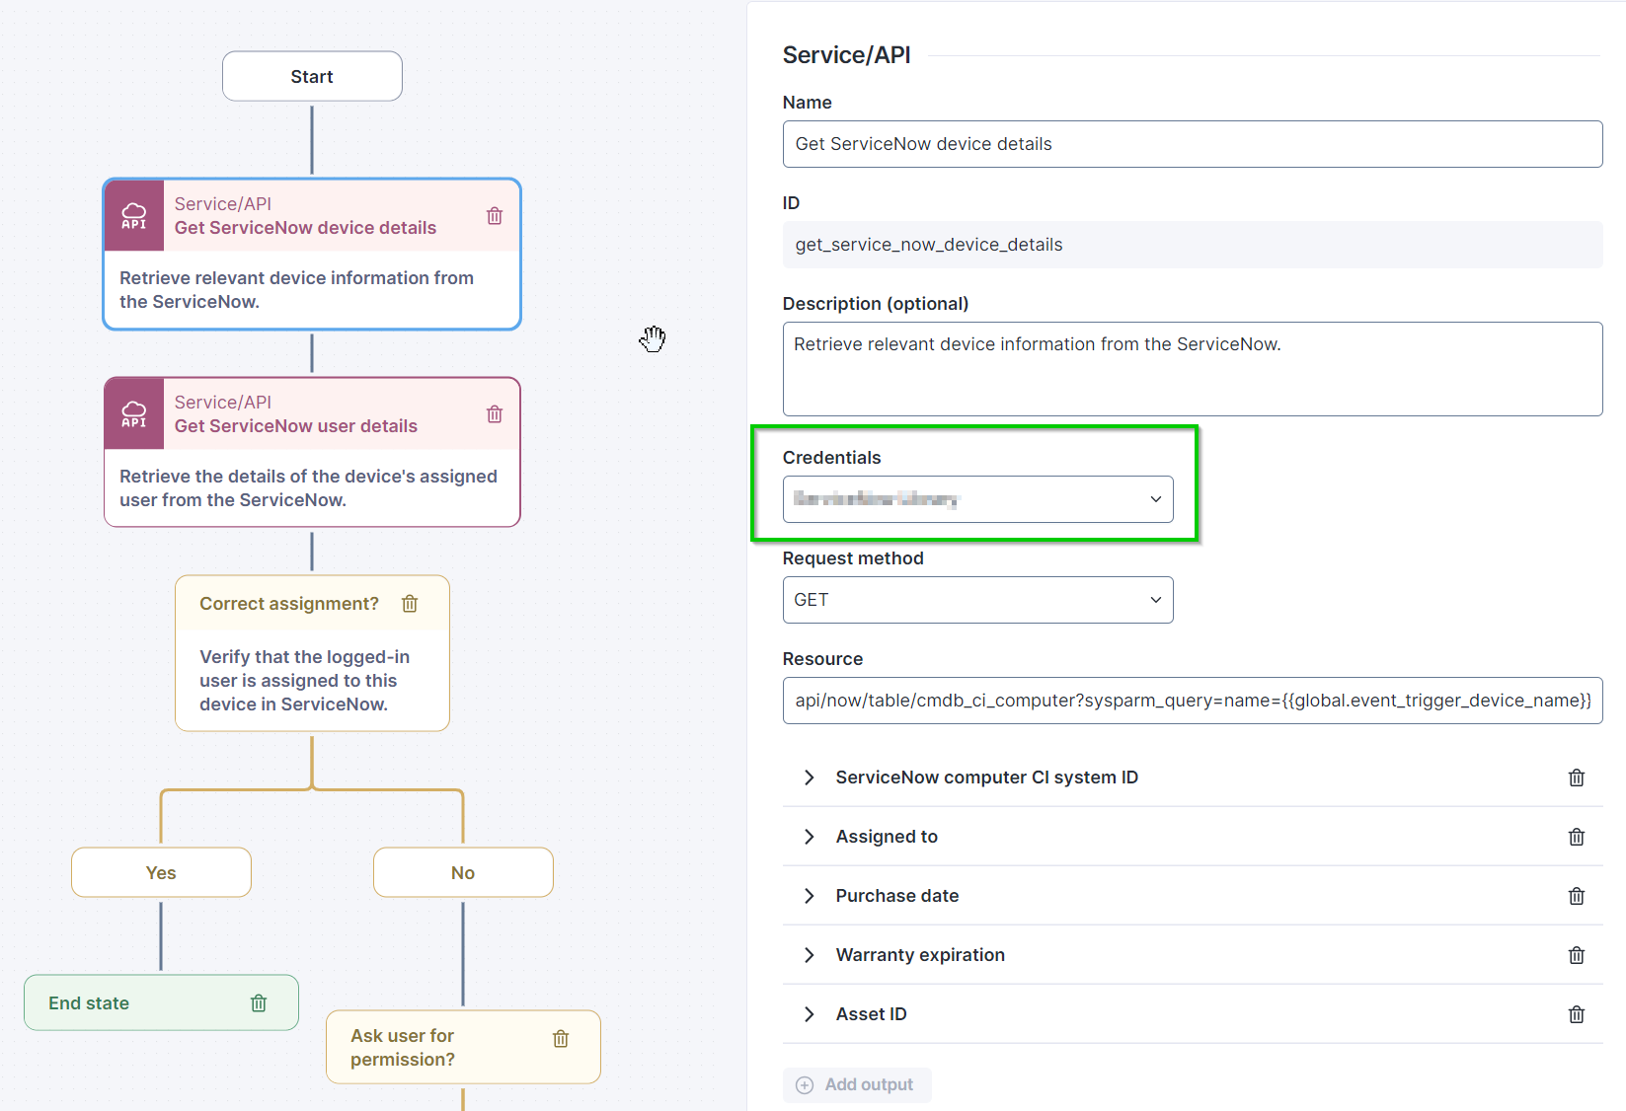The image size is (1626, 1111).
Task: Delete the Correct assignment? condition node
Action: click(x=410, y=603)
